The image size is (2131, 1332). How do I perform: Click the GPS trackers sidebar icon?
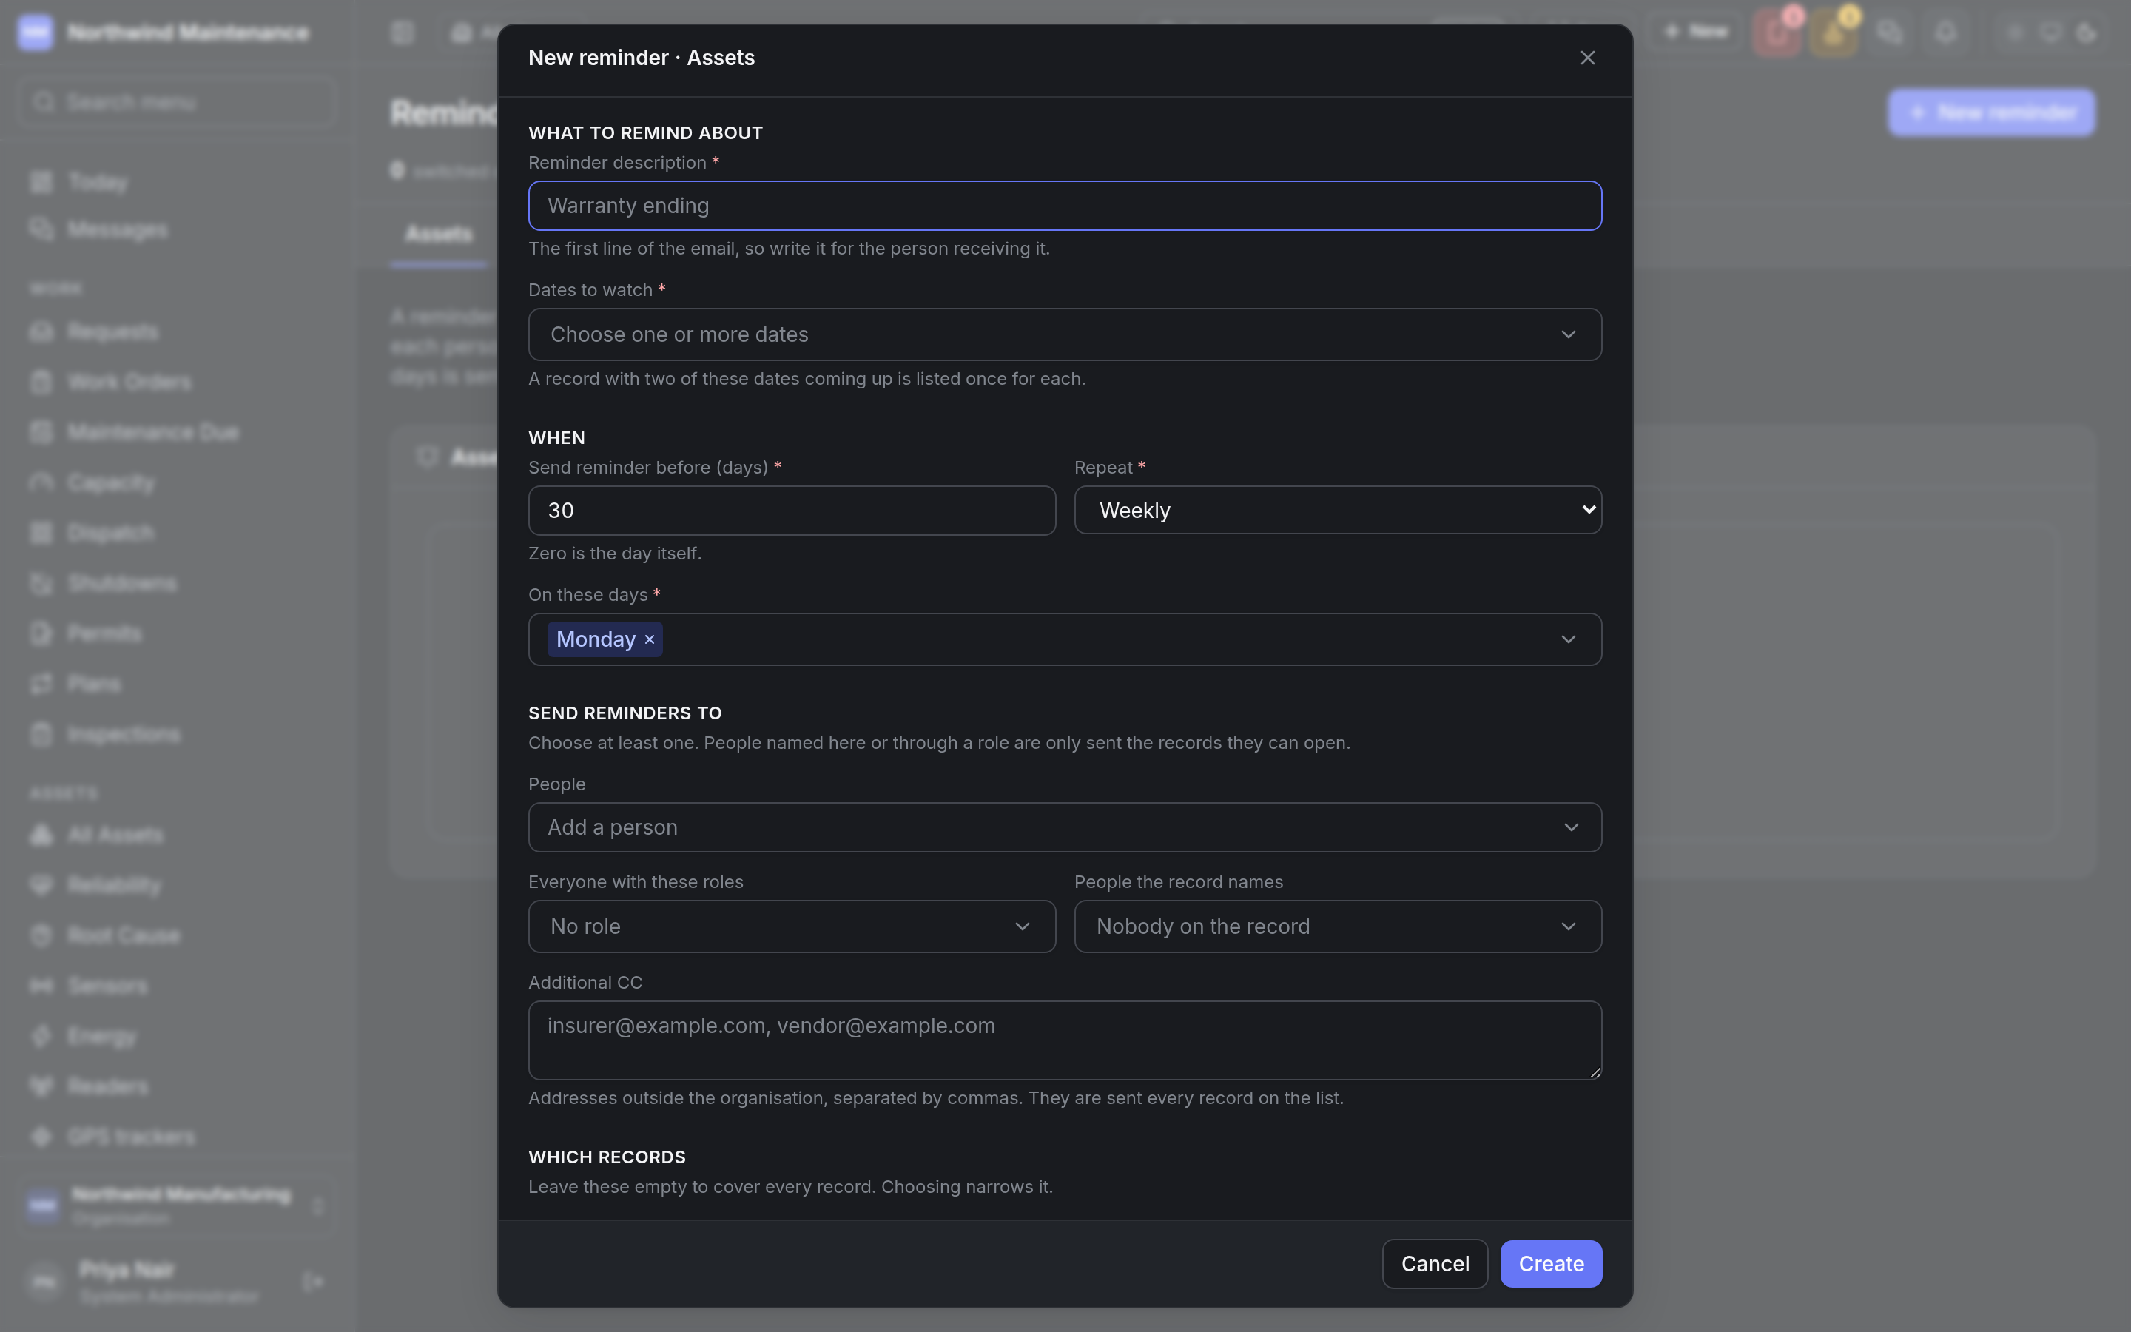[41, 1137]
